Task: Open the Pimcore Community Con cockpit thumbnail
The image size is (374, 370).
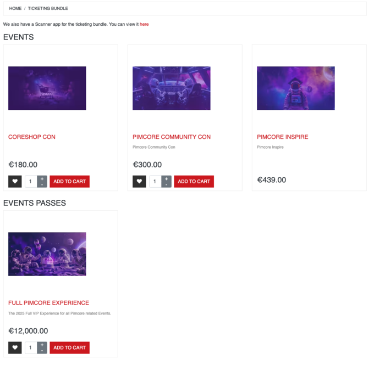Action: [172, 88]
